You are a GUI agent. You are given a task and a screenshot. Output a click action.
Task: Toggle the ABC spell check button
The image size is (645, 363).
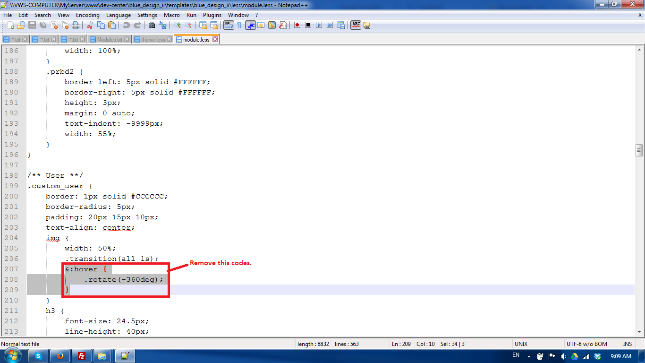tap(356, 25)
